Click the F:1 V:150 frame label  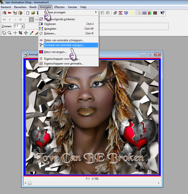[92, 179]
